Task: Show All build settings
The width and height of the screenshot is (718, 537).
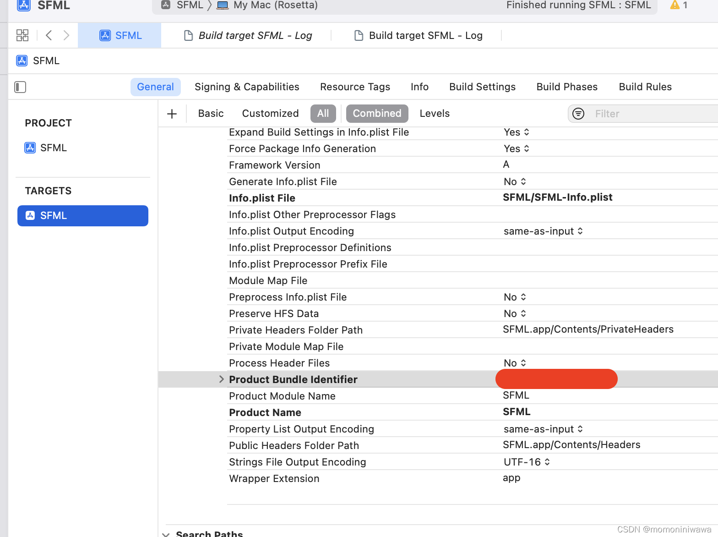Action: pos(323,113)
